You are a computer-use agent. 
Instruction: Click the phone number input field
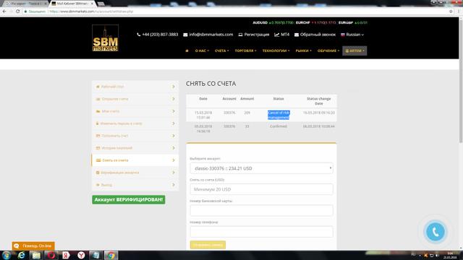click(x=261, y=232)
